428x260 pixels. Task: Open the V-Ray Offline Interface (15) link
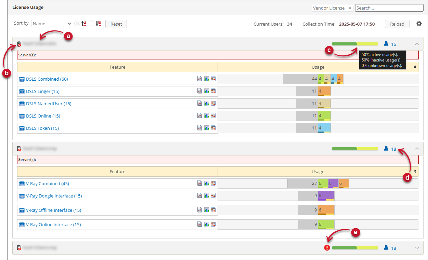54,210
